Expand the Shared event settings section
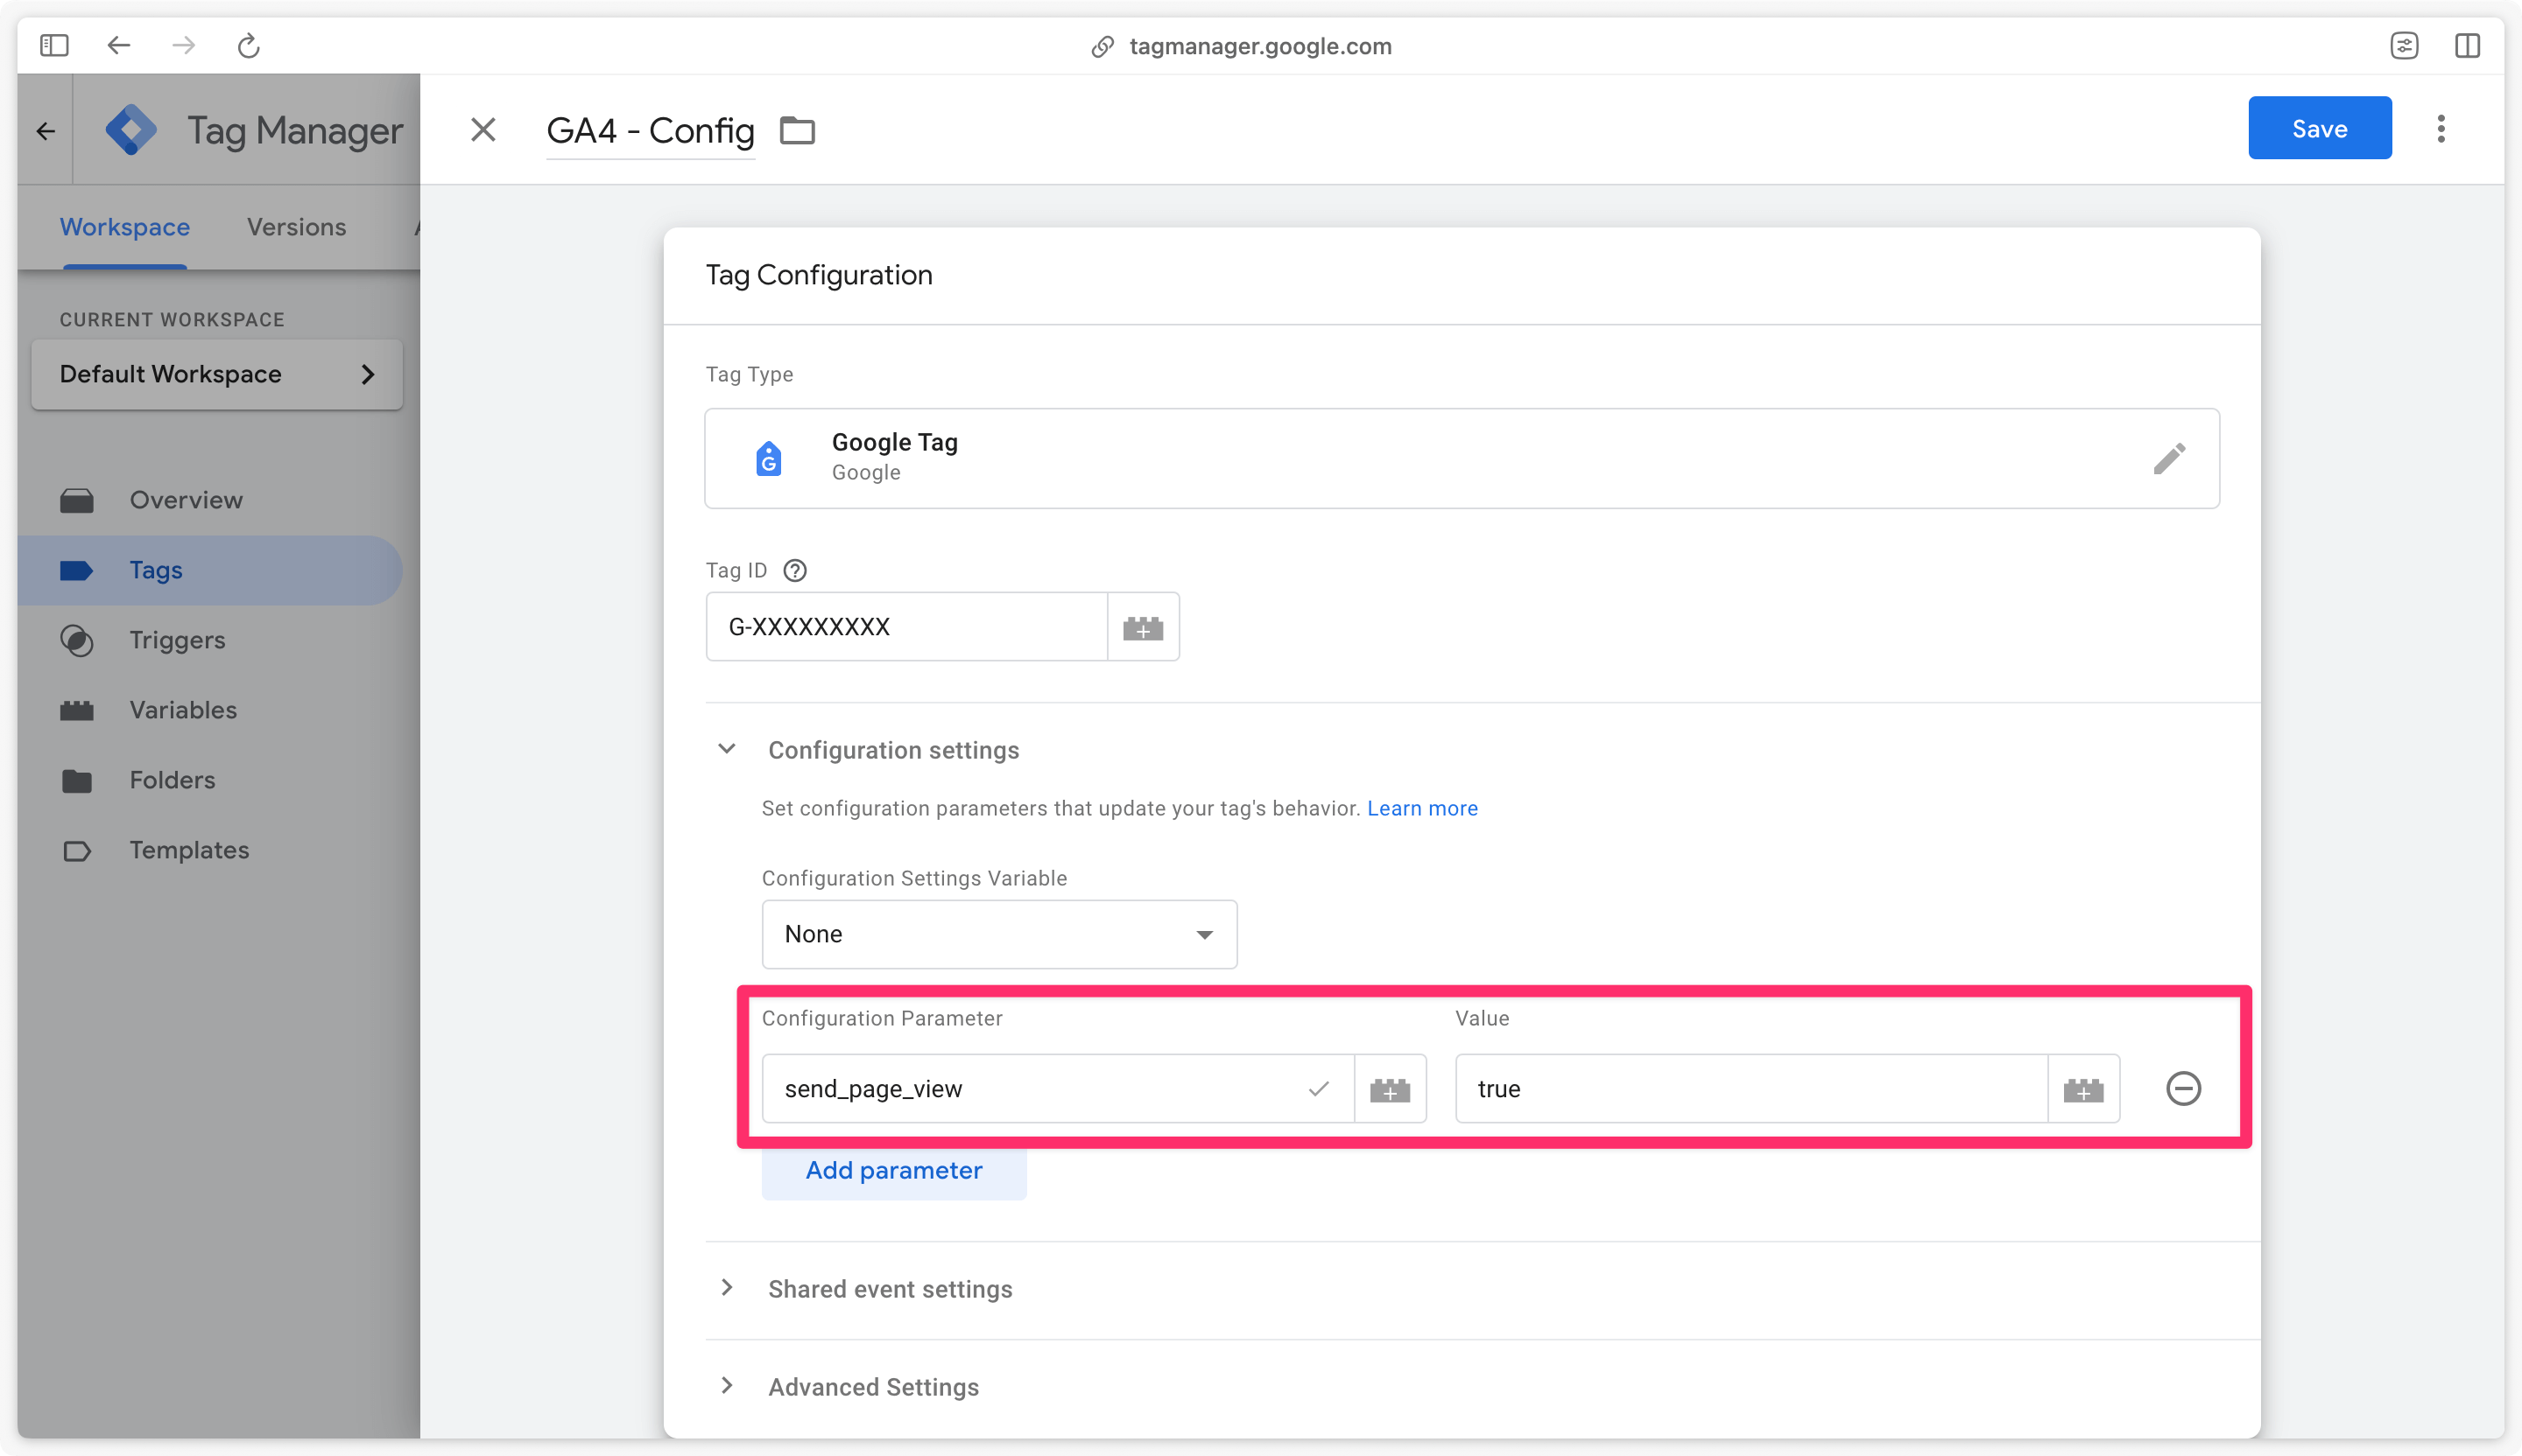Image resolution: width=2522 pixels, height=1456 pixels. click(x=890, y=1288)
